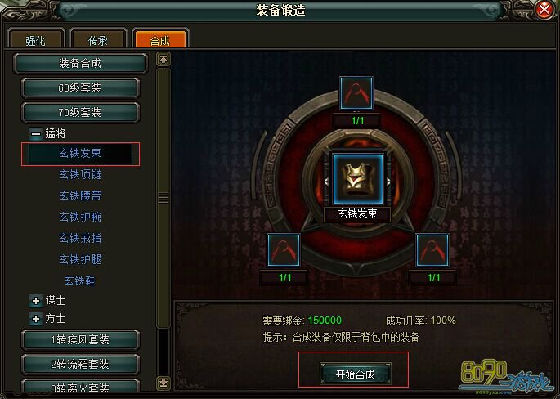This screenshot has height=399, width=560.
Task: Select 玄铁戒指 from the list
Action: (80, 238)
